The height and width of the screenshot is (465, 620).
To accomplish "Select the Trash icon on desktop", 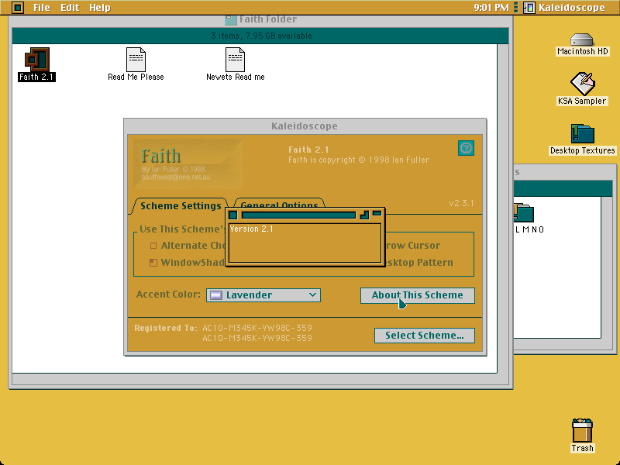I will pyautogui.click(x=582, y=431).
